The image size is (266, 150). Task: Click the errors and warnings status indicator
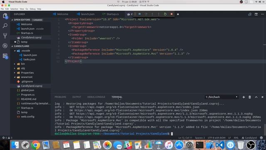click(7, 138)
